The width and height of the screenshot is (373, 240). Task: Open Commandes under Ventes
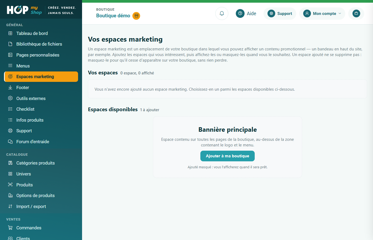click(41, 228)
